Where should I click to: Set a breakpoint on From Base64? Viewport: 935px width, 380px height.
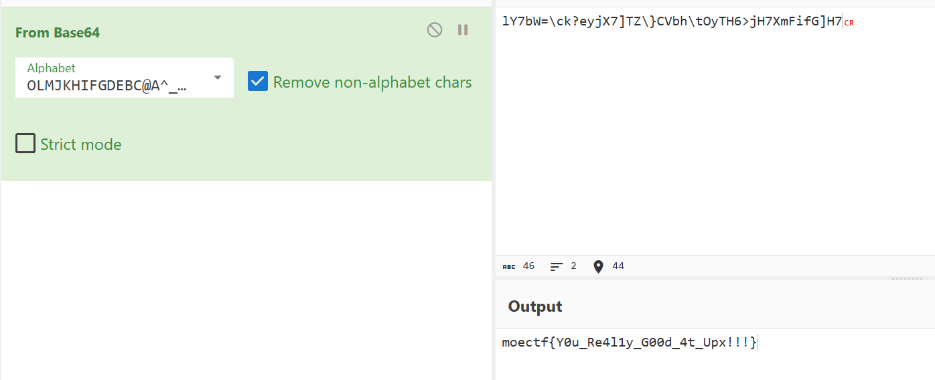[463, 30]
